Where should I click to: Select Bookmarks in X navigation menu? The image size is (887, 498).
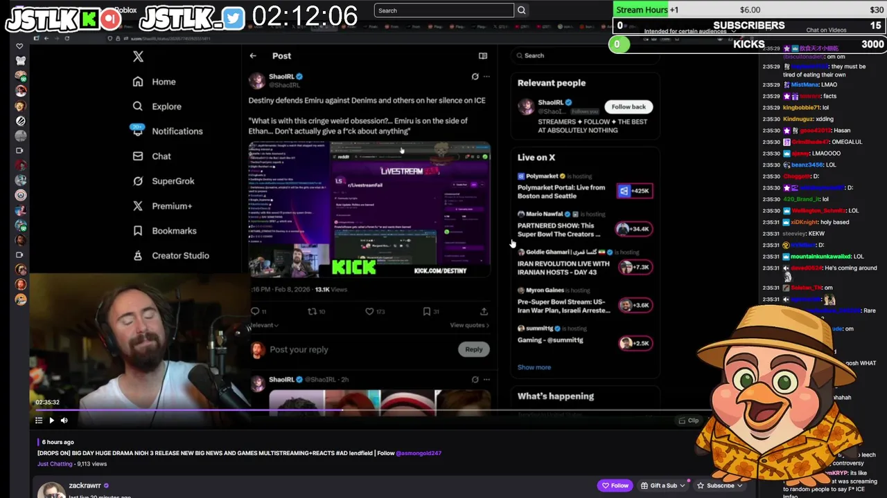click(x=174, y=231)
